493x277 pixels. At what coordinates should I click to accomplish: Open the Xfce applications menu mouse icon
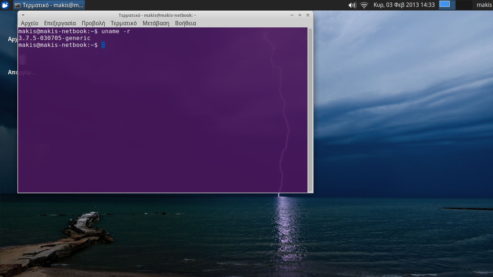[5, 5]
